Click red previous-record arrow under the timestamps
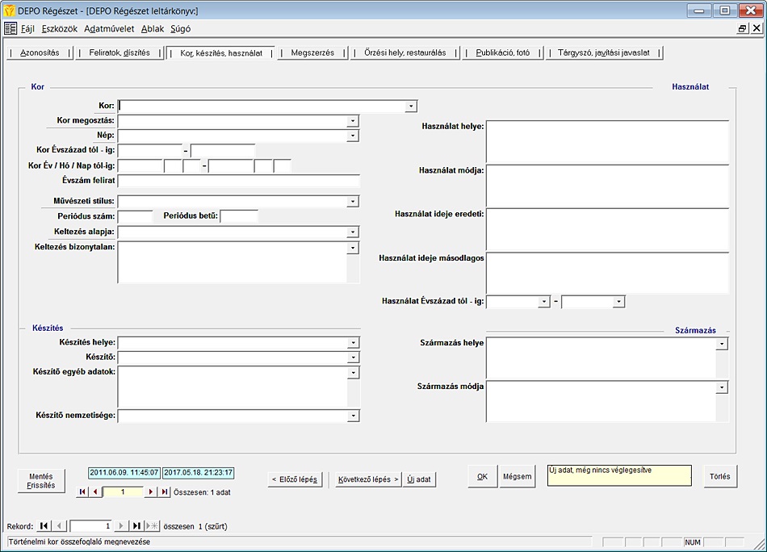Image resolution: width=767 pixels, height=552 pixels. pos(95,491)
